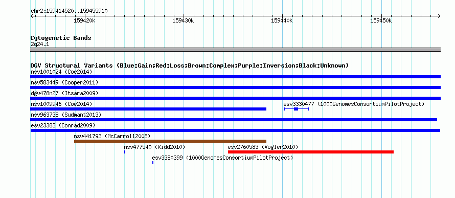Select the nsv583449 (Cooper2011) variant bar

(x=235, y=87)
